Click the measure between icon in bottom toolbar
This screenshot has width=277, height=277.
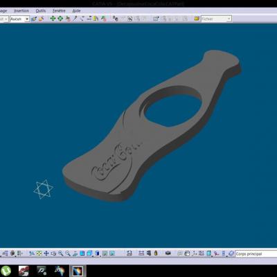(141, 253)
